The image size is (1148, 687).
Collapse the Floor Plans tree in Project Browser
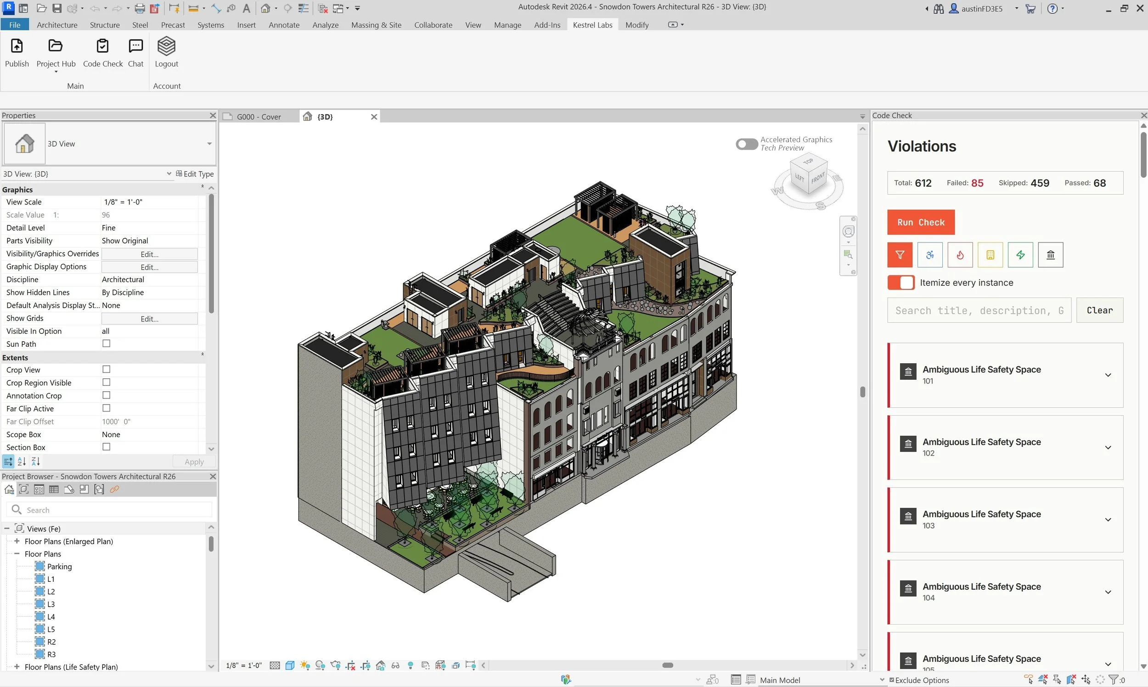pyautogui.click(x=17, y=553)
